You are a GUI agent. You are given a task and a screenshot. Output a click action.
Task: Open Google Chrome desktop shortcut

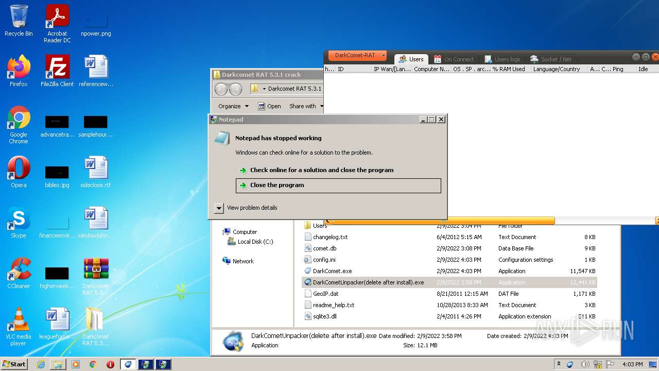coord(19,125)
